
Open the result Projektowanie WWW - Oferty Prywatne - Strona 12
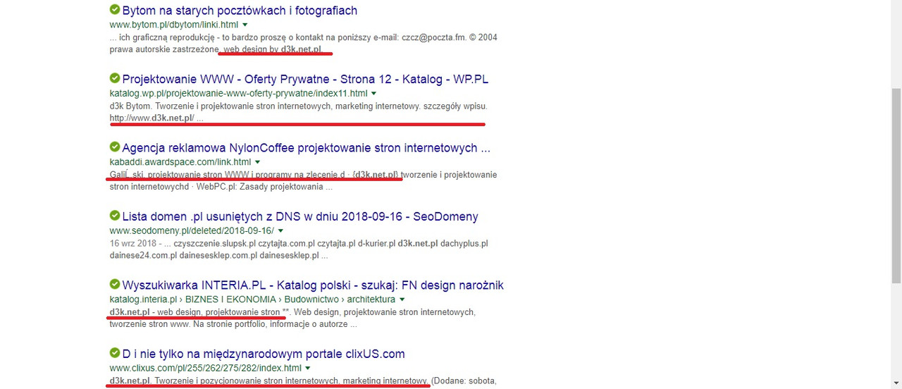coord(305,79)
